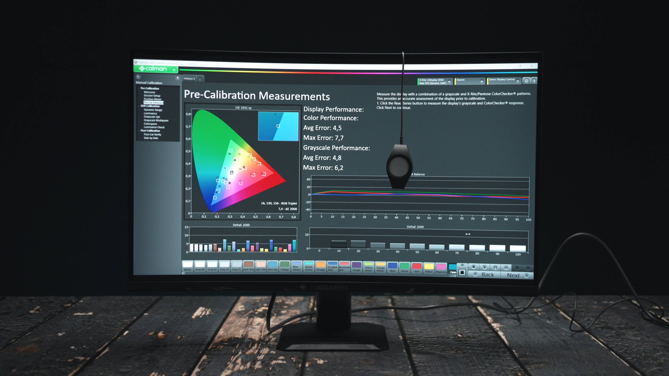Click the black pattern square beside Cyan swatch

462,272
